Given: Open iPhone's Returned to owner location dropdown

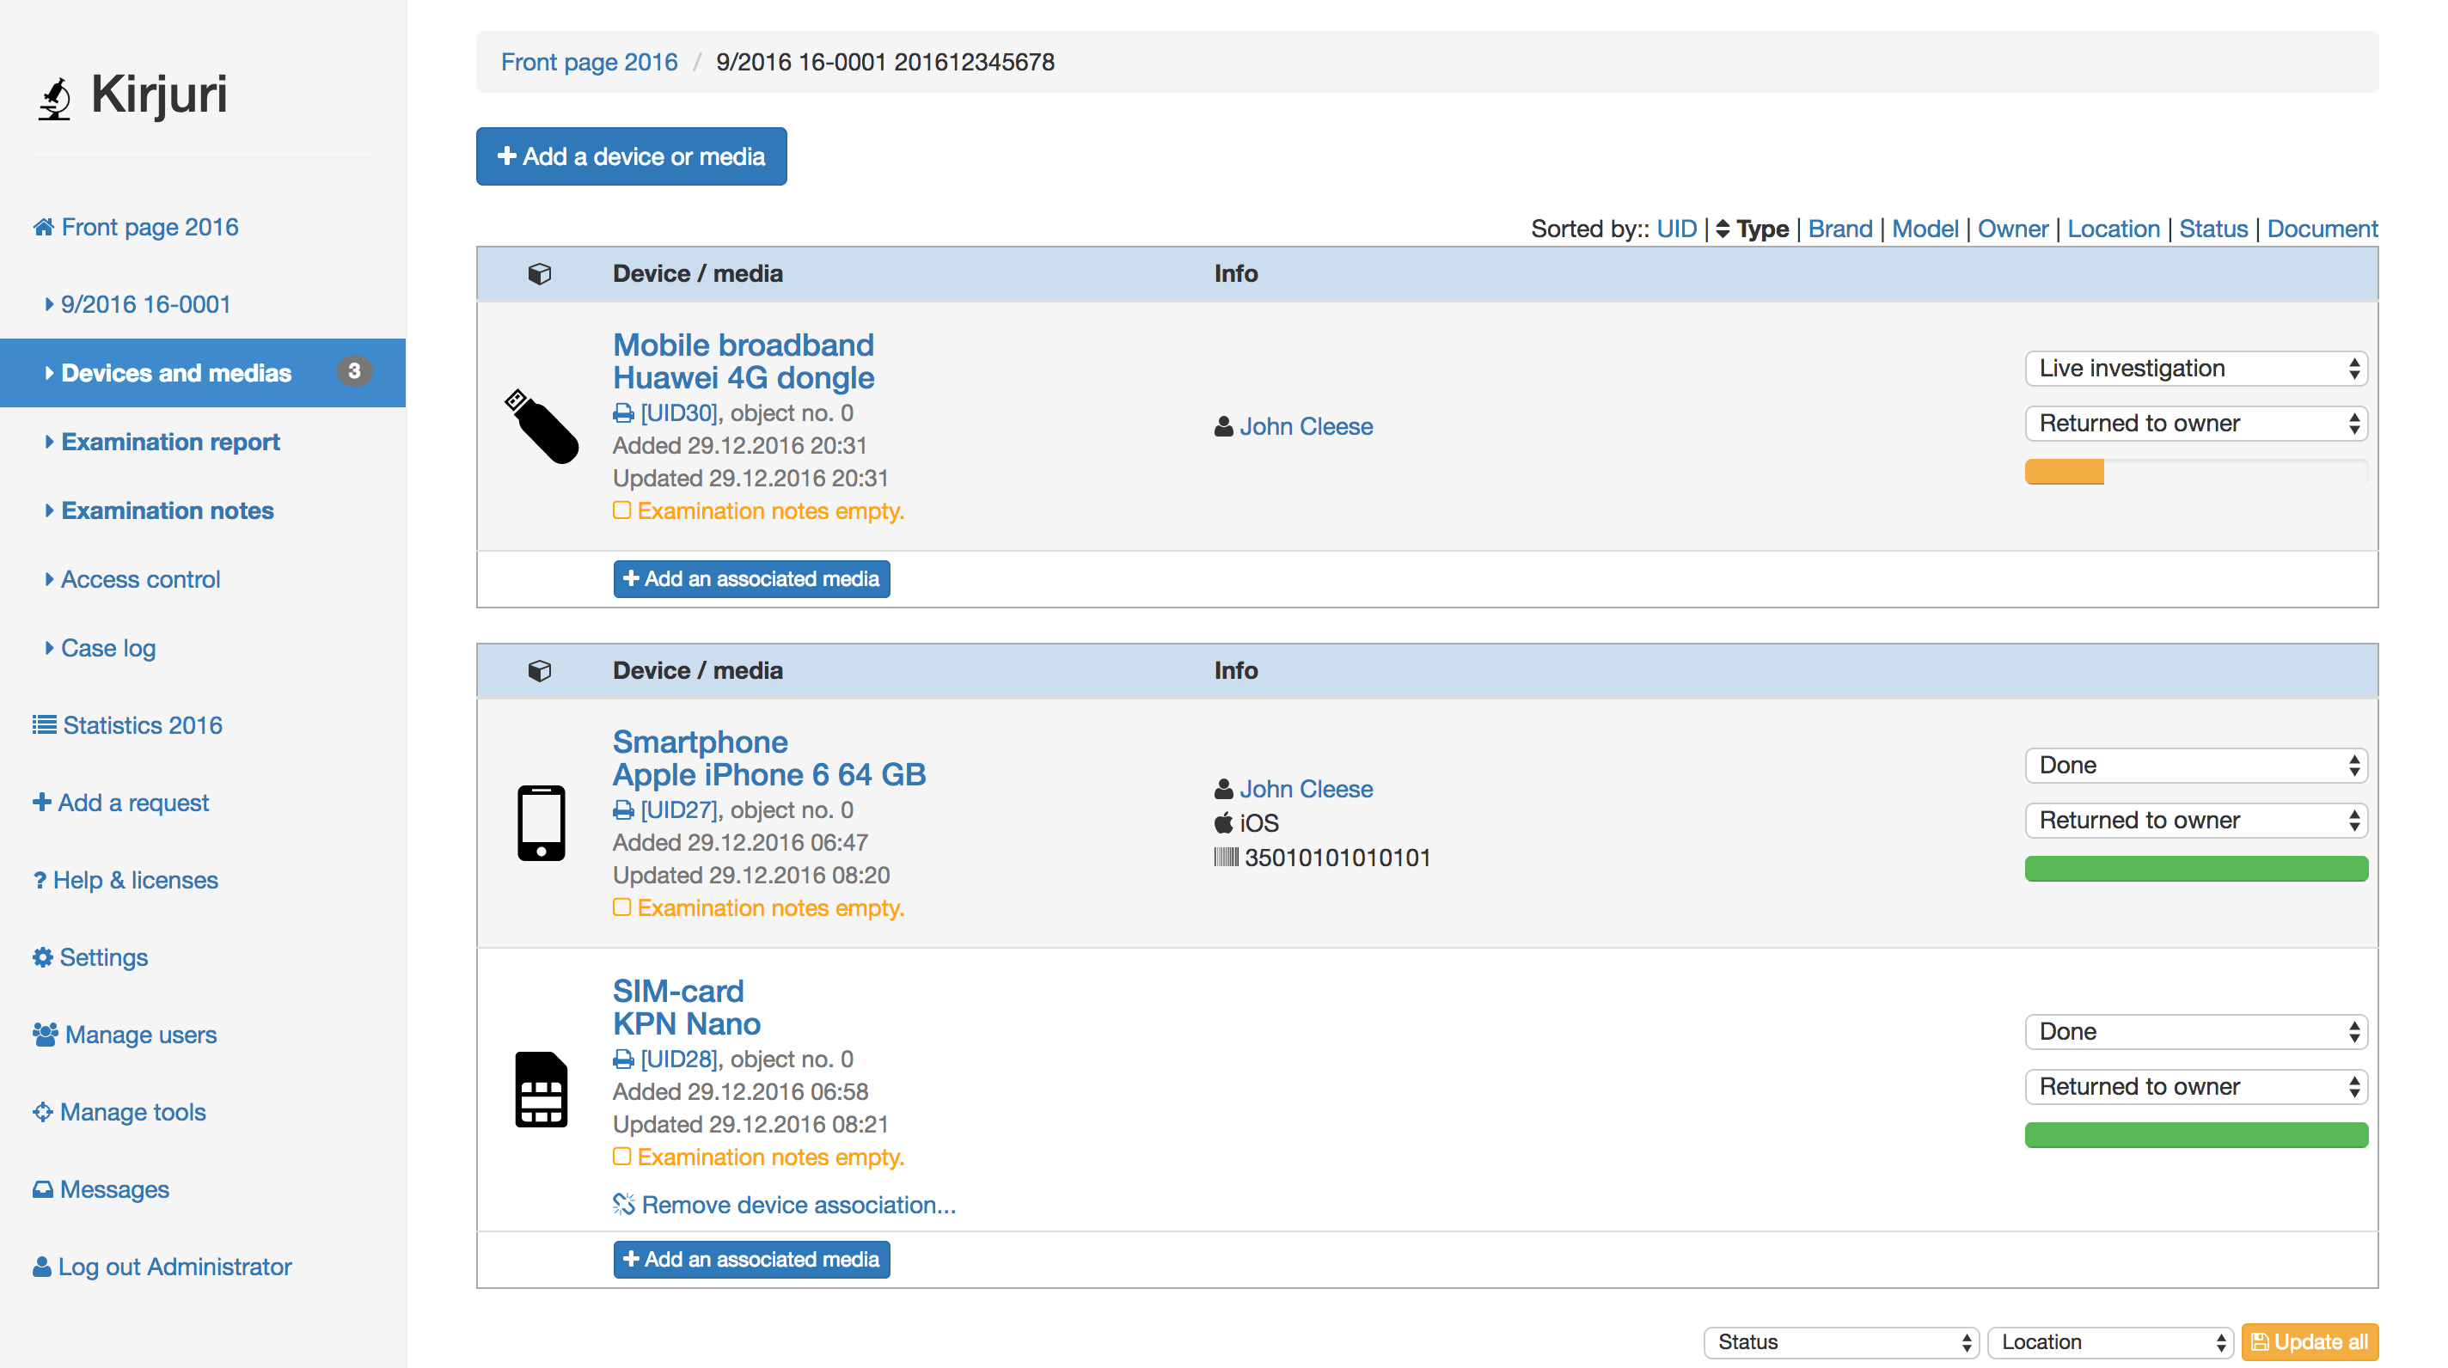Looking at the screenshot, I should 2195,821.
